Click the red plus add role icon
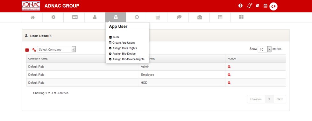 (27, 50)
